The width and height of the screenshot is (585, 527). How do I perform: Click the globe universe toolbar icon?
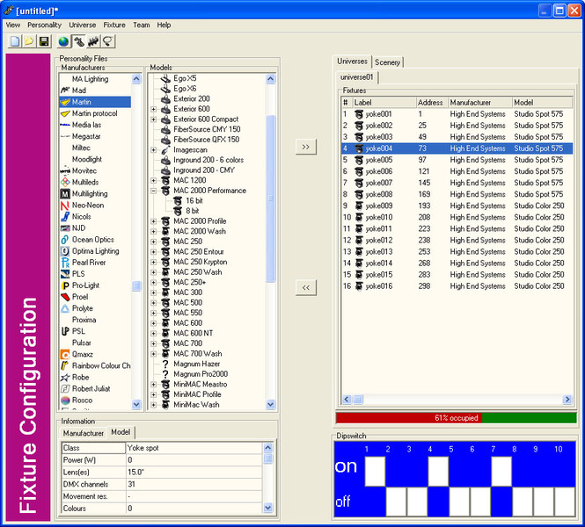click(x=64, y=41)
